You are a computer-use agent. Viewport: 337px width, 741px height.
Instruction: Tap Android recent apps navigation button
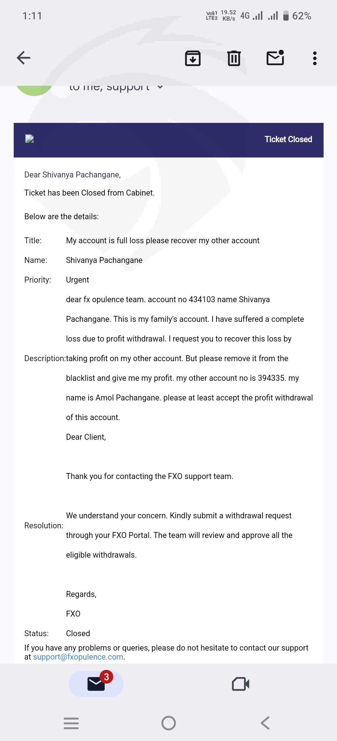pos(71,723)
